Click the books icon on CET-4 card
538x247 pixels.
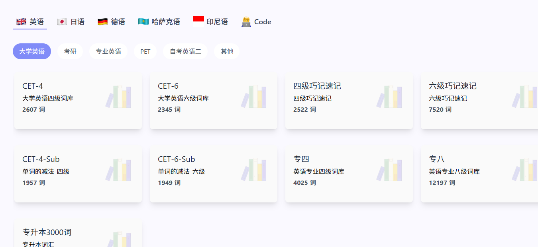[118, 97]
